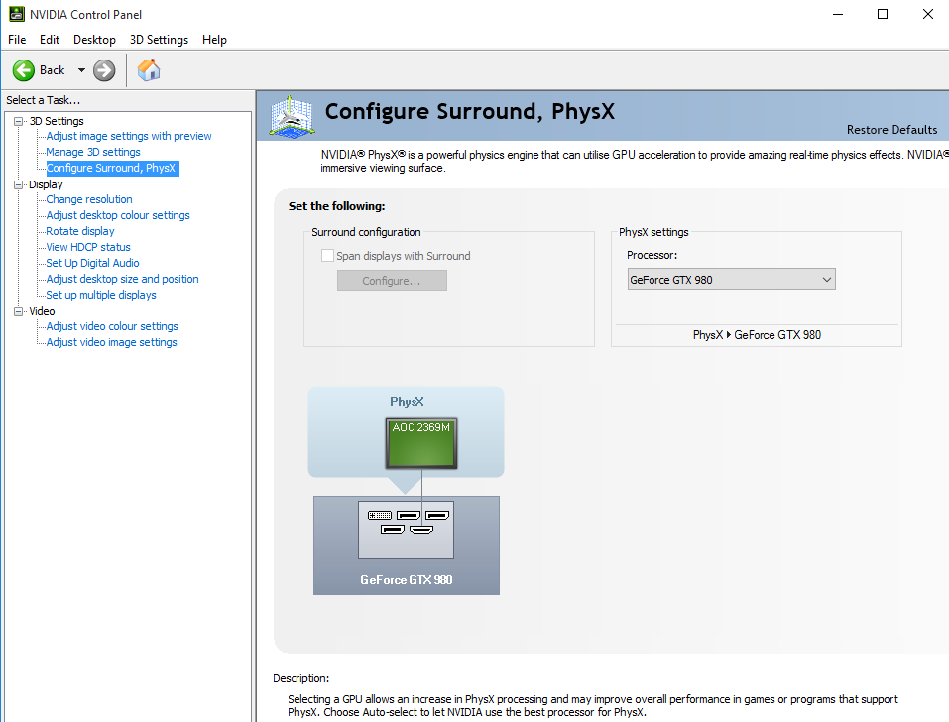Open the Edit menu
949x722 pixels.
[50, 40]
